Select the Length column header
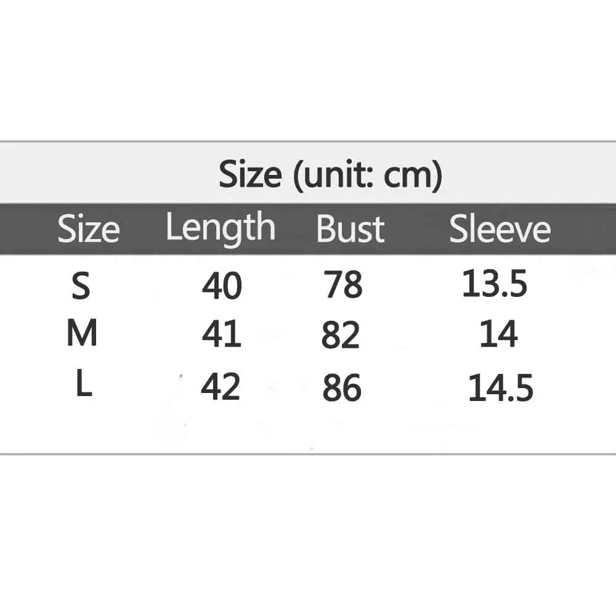Screen dimensions: 616x616 220,229
